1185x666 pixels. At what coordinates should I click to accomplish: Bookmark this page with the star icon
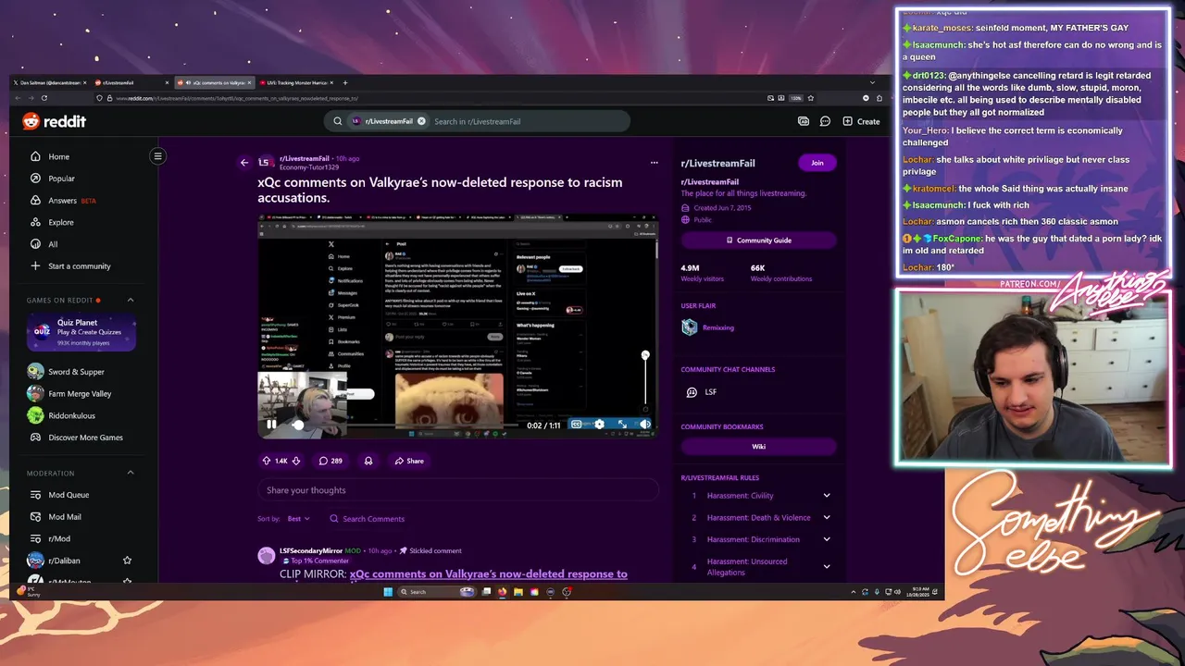point(811,98)
